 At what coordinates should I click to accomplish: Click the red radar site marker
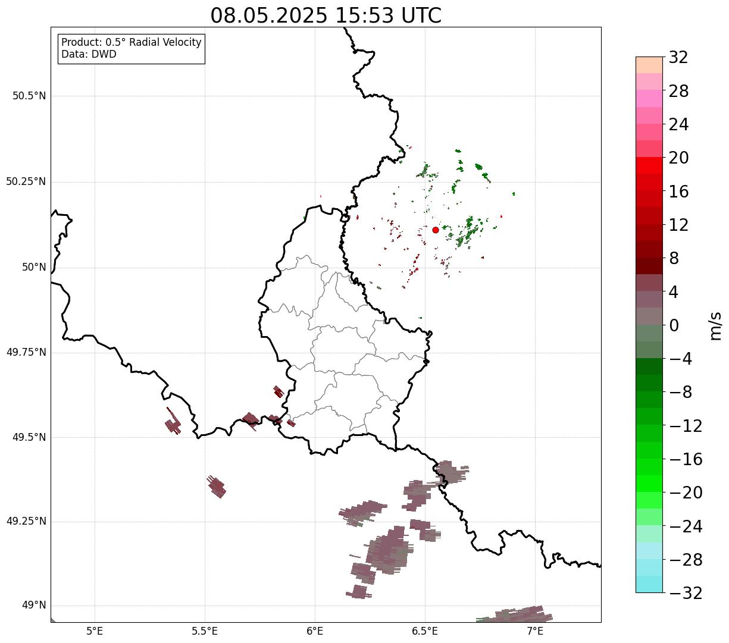[436, 230]
